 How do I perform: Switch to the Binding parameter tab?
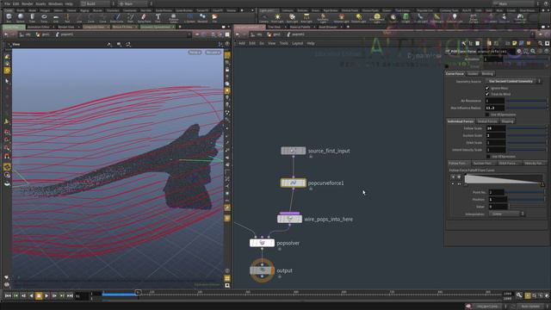[487, 74]
